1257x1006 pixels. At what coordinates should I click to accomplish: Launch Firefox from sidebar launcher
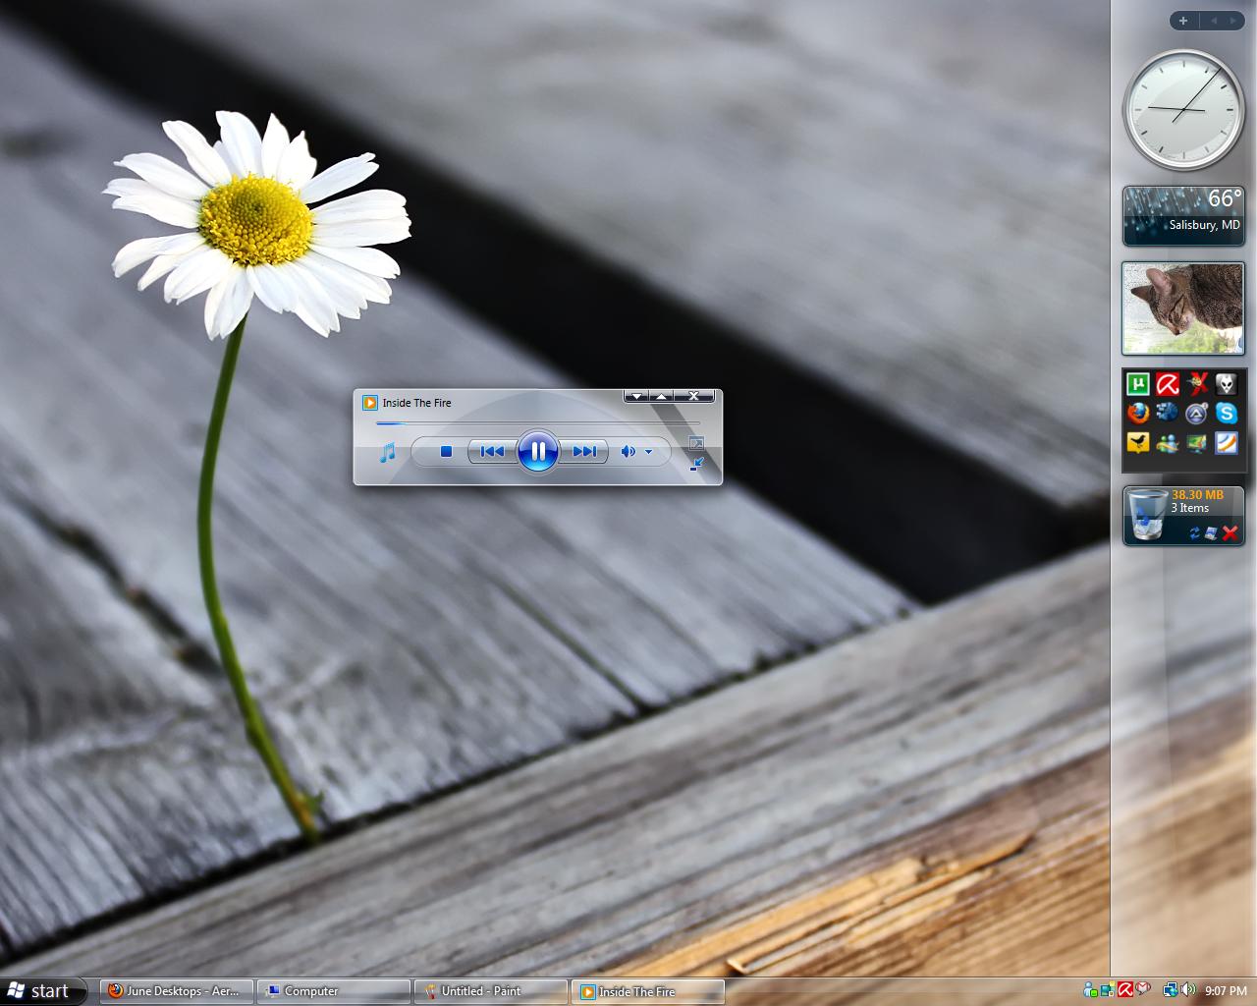(1137, 414)
